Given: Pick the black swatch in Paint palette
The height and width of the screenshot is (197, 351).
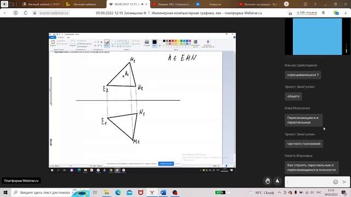Looking at the screenshot, I should pyautogui.click(x=164, y=41).
